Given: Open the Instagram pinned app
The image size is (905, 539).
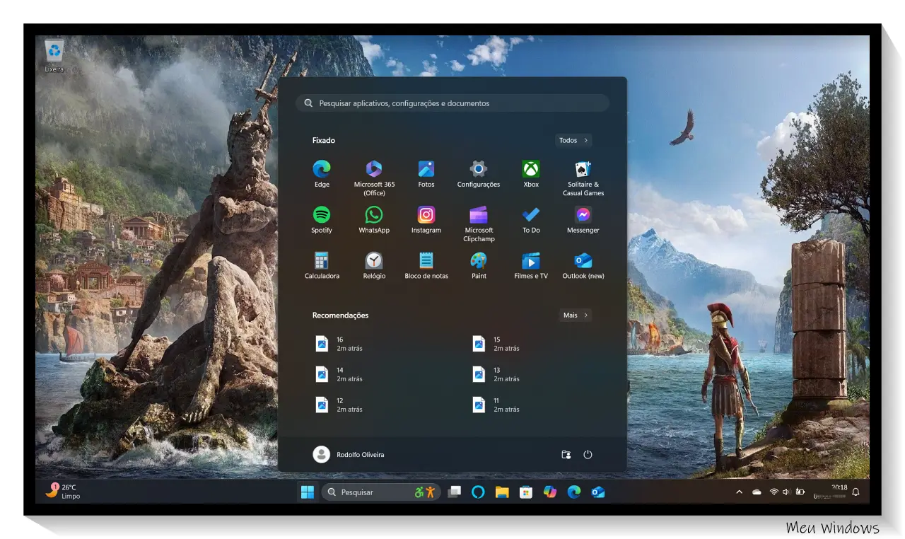Looking at the screenshot, I should pyautogui.click(x=426, y=215).
